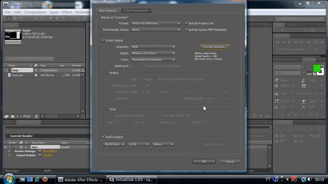Click the First Frame button in Preview panel

pyautogui.click(x=277, y=42)
